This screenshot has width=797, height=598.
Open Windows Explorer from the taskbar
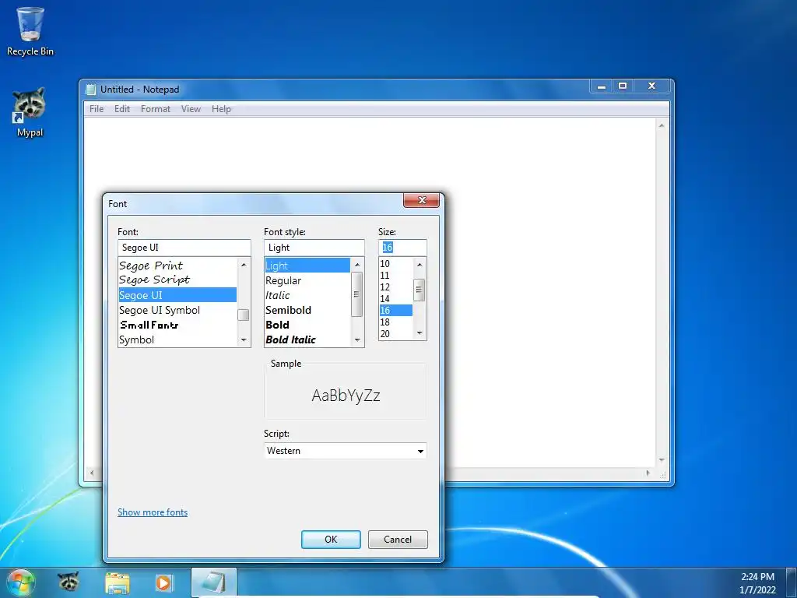click(117, 582)
